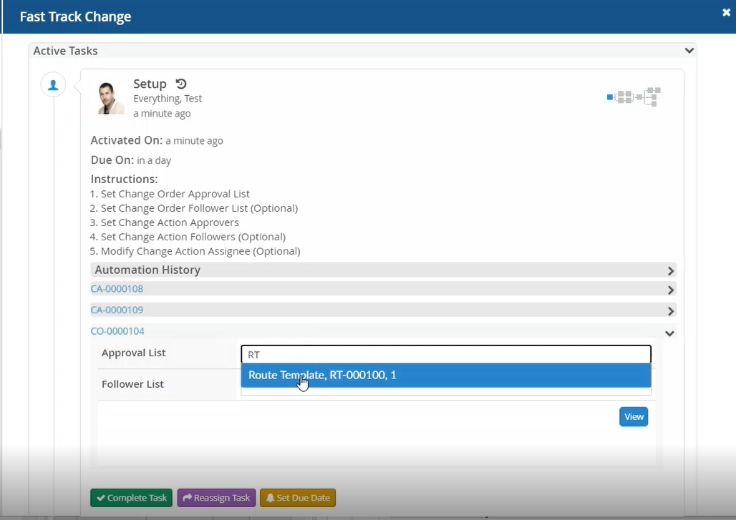This screenshot has width=736, height=520.
Task: Expand the CA-0000109 row chevron
Action: pos(670,311)
